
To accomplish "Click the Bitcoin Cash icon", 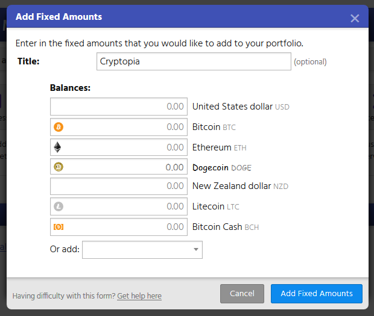I will (59, 227).
